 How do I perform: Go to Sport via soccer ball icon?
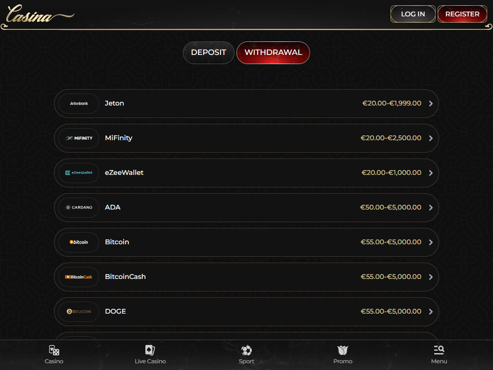[x=246, y=350]
